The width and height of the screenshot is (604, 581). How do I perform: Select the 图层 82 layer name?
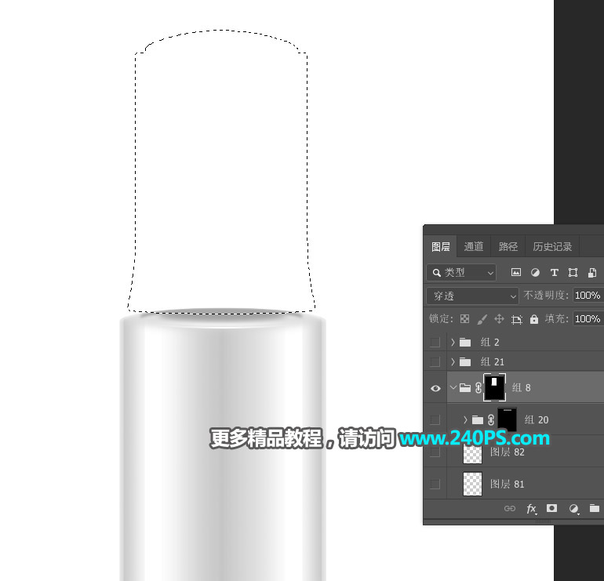pos(507,452)
